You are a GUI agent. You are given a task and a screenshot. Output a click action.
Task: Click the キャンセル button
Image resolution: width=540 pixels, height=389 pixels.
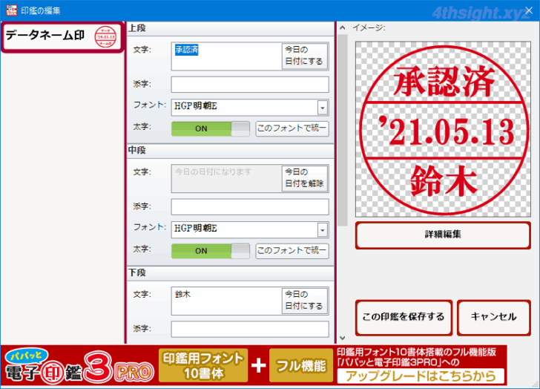tap(493, 317)
